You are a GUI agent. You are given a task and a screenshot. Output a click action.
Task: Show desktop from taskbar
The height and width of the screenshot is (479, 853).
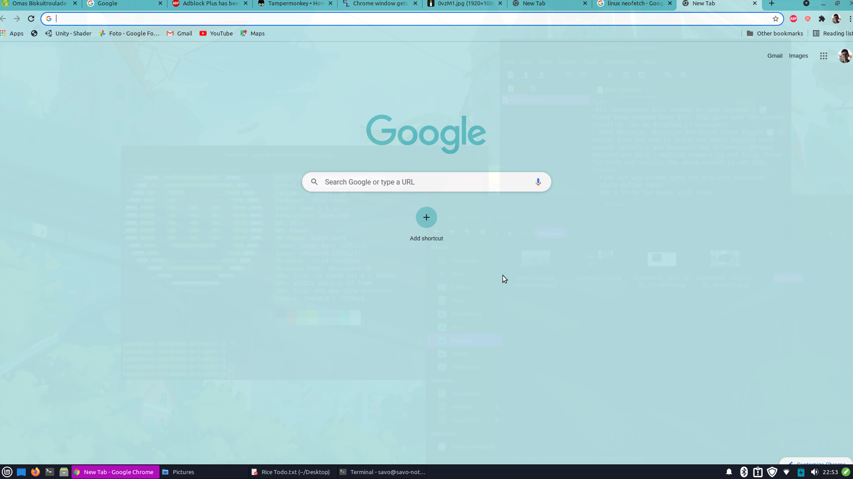[x=21, y=472]
